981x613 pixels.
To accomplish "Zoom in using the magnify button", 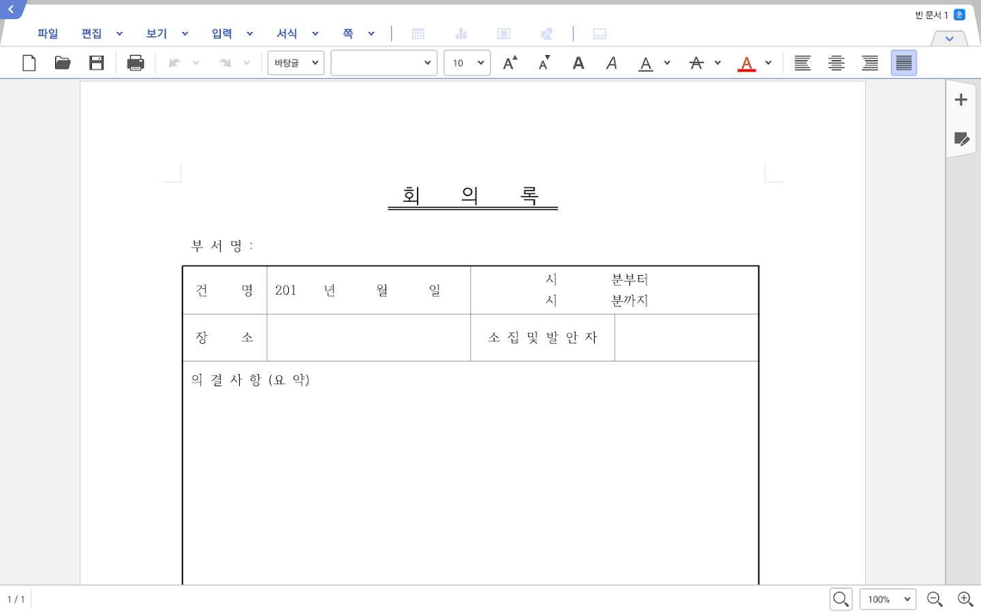I will (965, 599).
